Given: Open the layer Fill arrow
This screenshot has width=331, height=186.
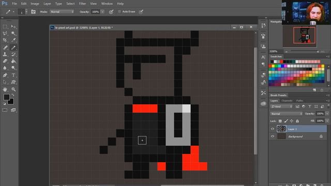Looking at the screenshot, I should pyautogui.click(x=327, y=121).
